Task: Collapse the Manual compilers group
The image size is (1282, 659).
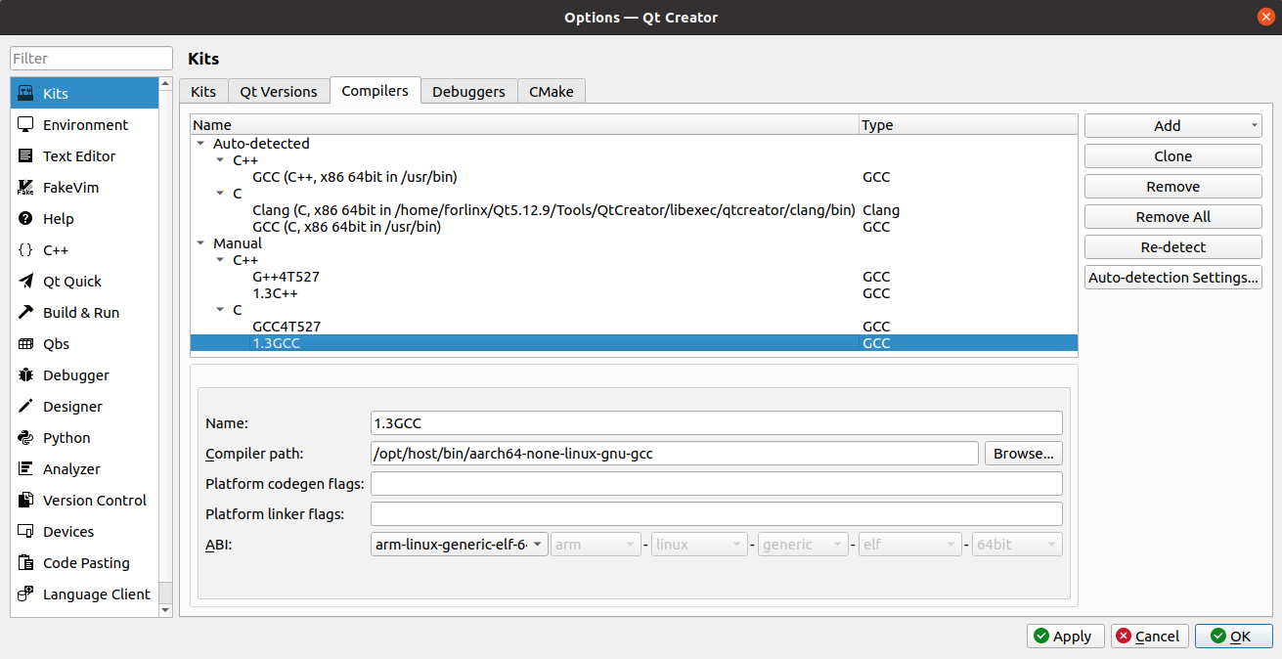Action: [201, 243]
